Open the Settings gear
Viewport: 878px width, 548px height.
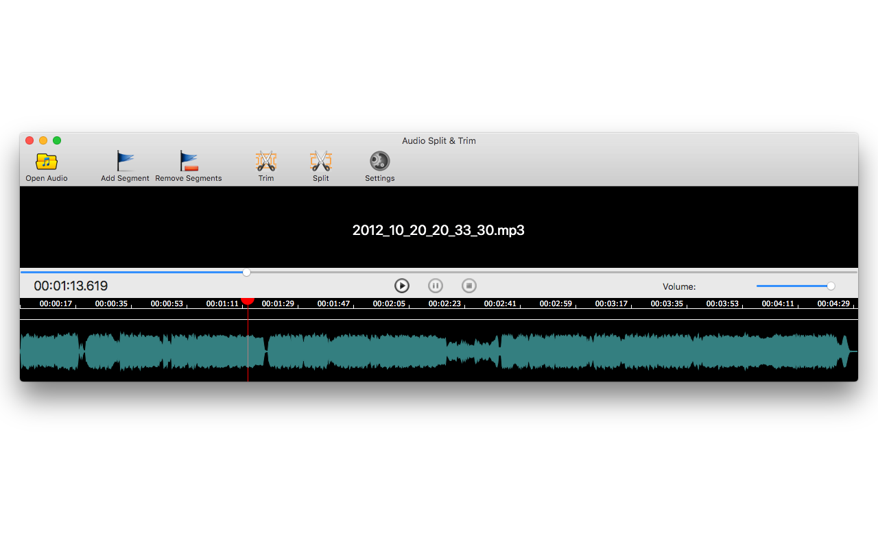coord(380,161)
